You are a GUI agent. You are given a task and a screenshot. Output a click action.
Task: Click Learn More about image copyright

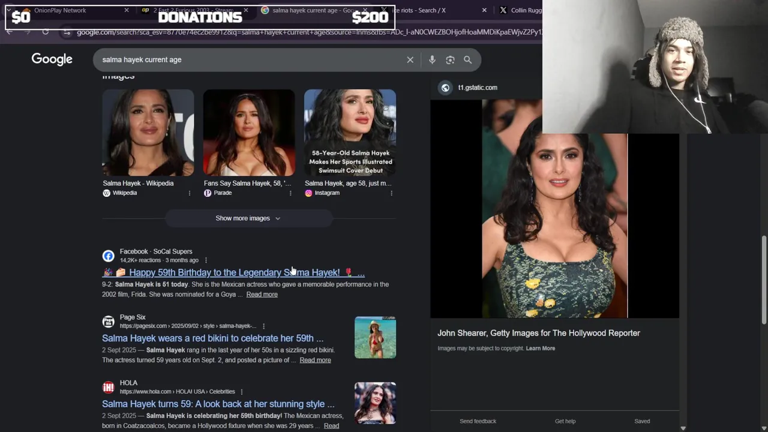pyautogui.click(x=541, y=349)
